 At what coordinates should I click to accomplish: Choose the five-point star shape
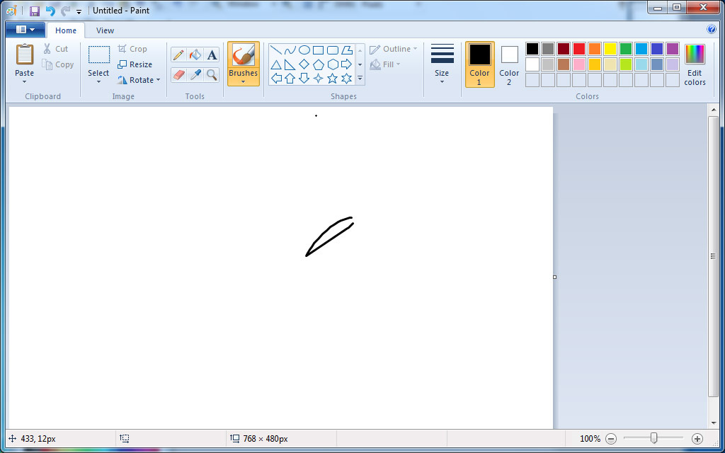click(333, 79)
